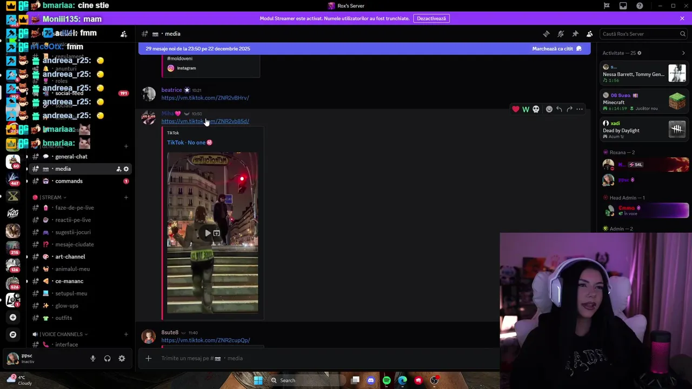Reply to message using the arrow icon
The width and height of the screenshot is (692, 389).
[x=559, y=109]
